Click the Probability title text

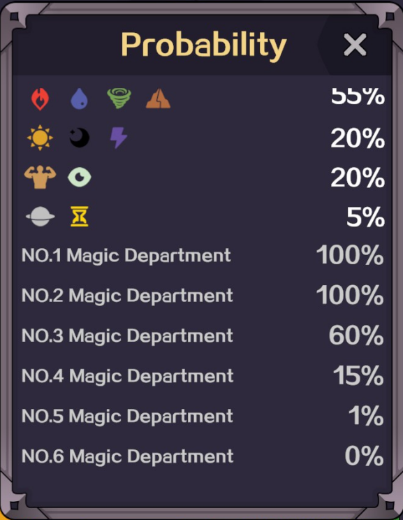tap(203, 45)
